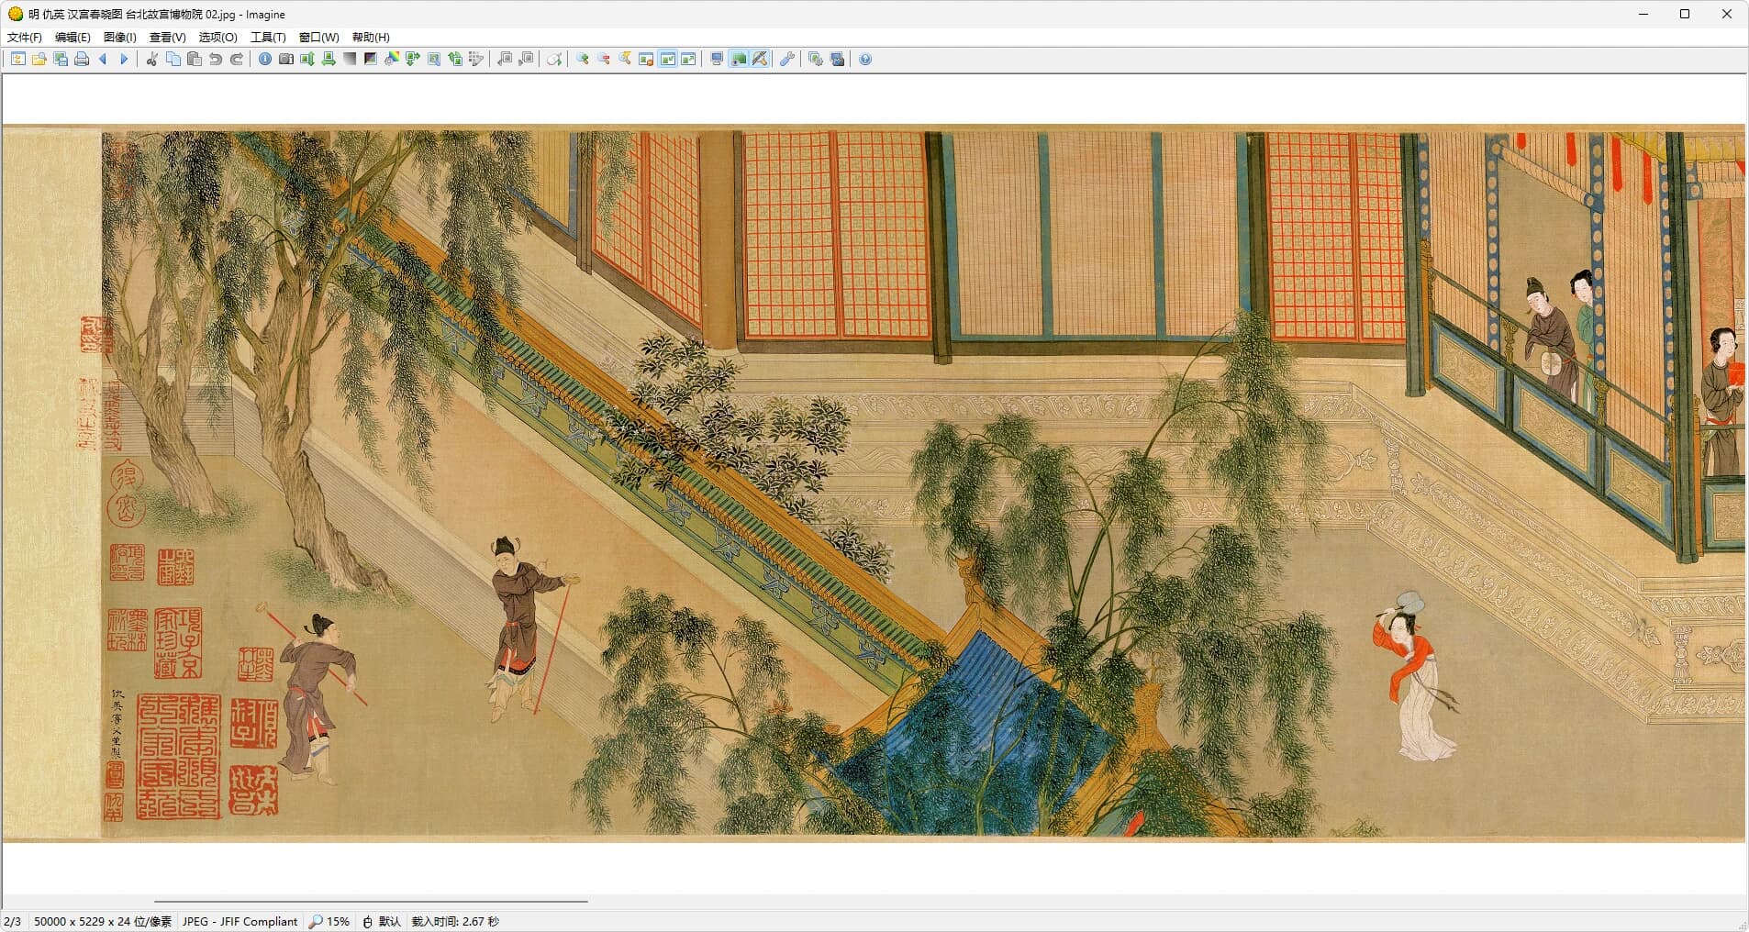Click the Undo arrow icon

click(x=216, y=60)
